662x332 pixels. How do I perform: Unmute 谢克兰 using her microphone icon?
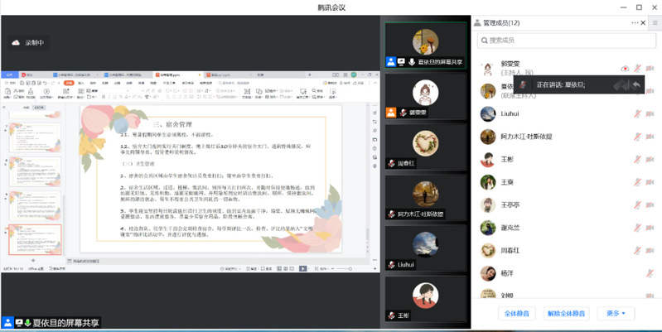pyautogui.click(x=637, y=228)
